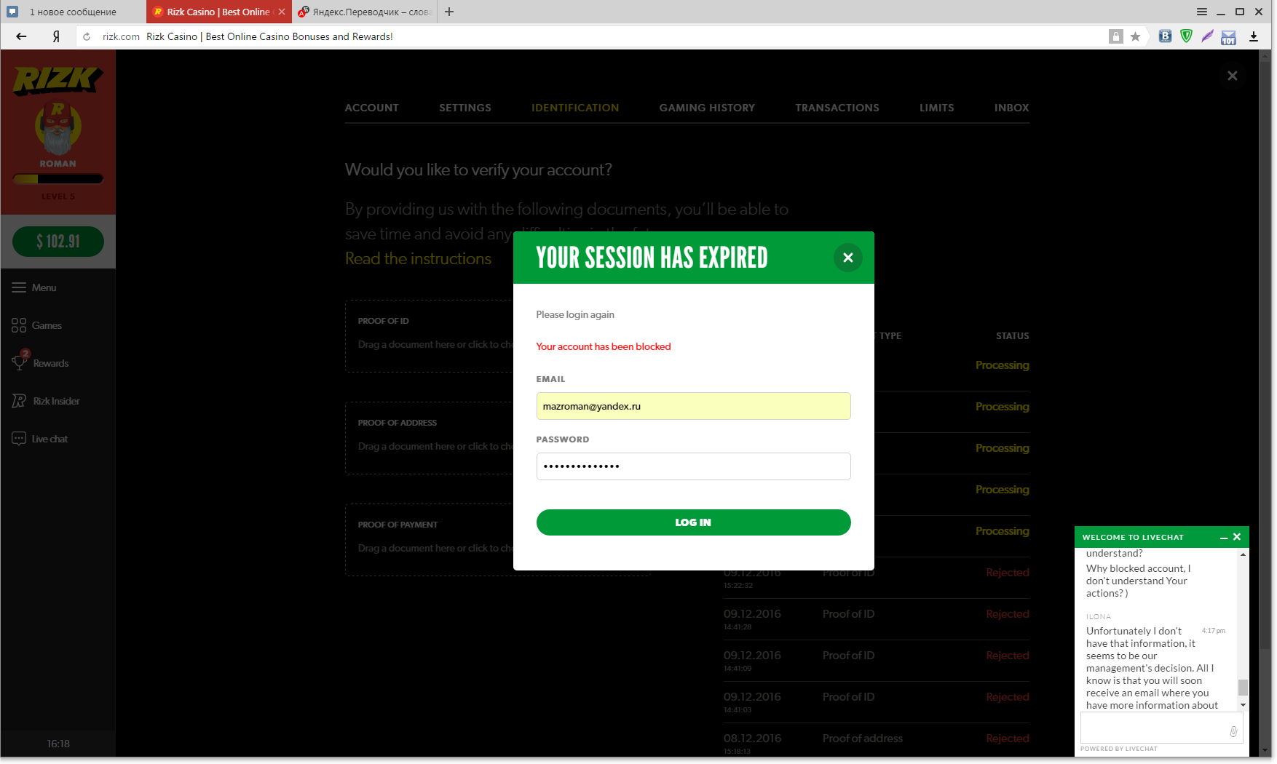Image resolution: width=1277 pixels, height=764 pixels.
Task: Open the Games grid icon in the sidebar
Action: click(x=19, y=325)
